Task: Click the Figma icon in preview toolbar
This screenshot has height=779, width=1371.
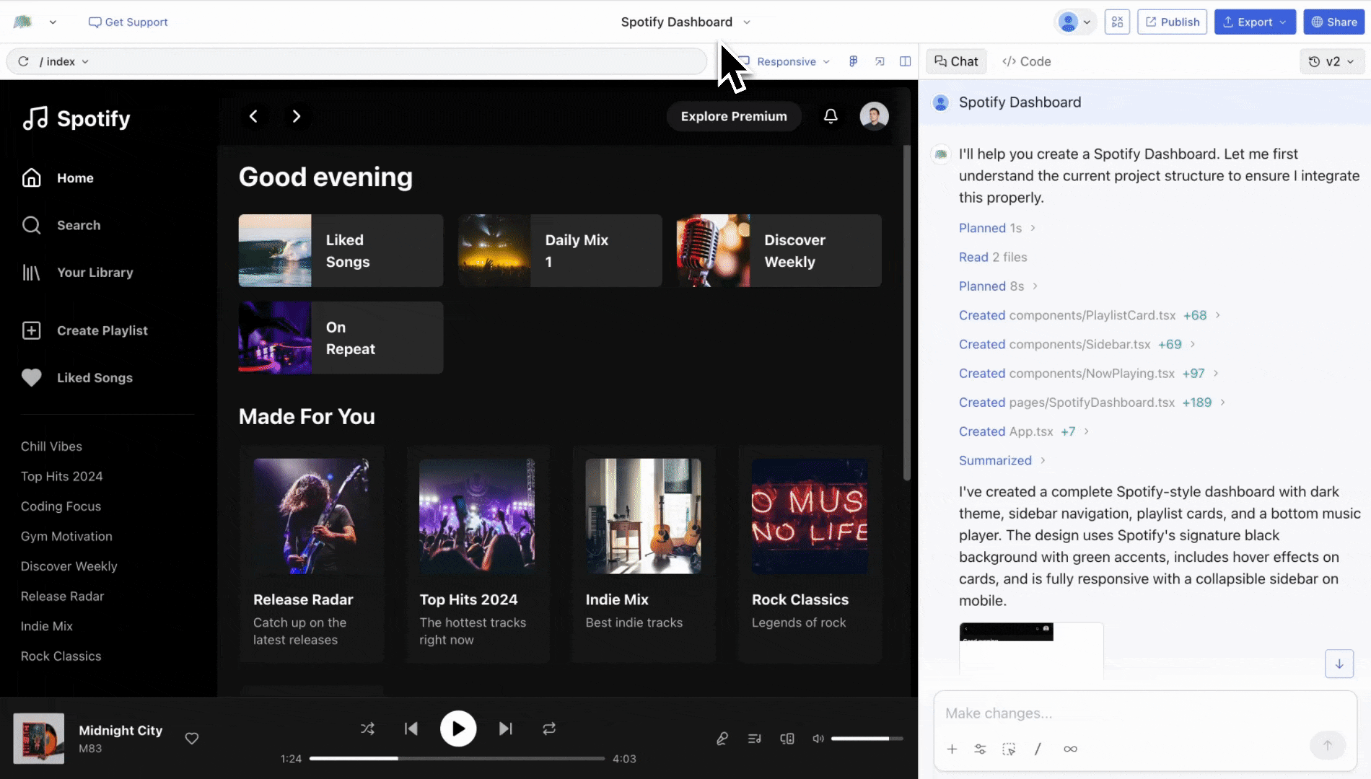Action: (x=853, y=61)
